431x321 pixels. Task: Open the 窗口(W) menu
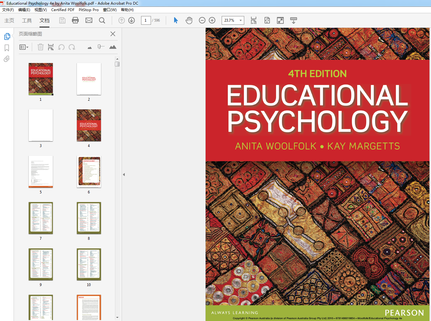pyautogui.click(x=110, y=10)
